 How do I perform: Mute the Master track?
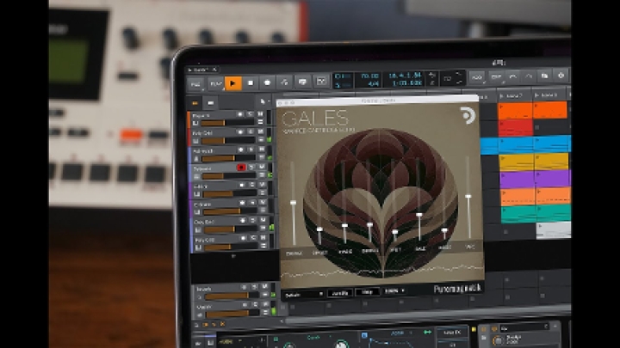coord(265,304)
